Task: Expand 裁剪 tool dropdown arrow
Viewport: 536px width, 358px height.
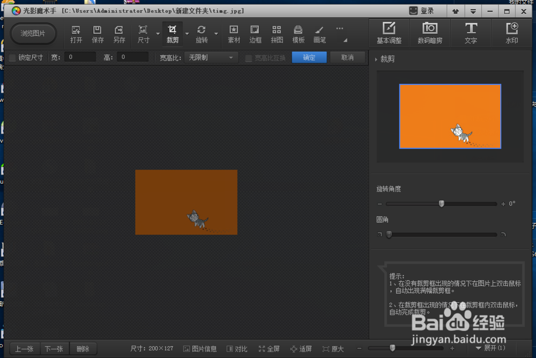Action: tap(187, 34)
